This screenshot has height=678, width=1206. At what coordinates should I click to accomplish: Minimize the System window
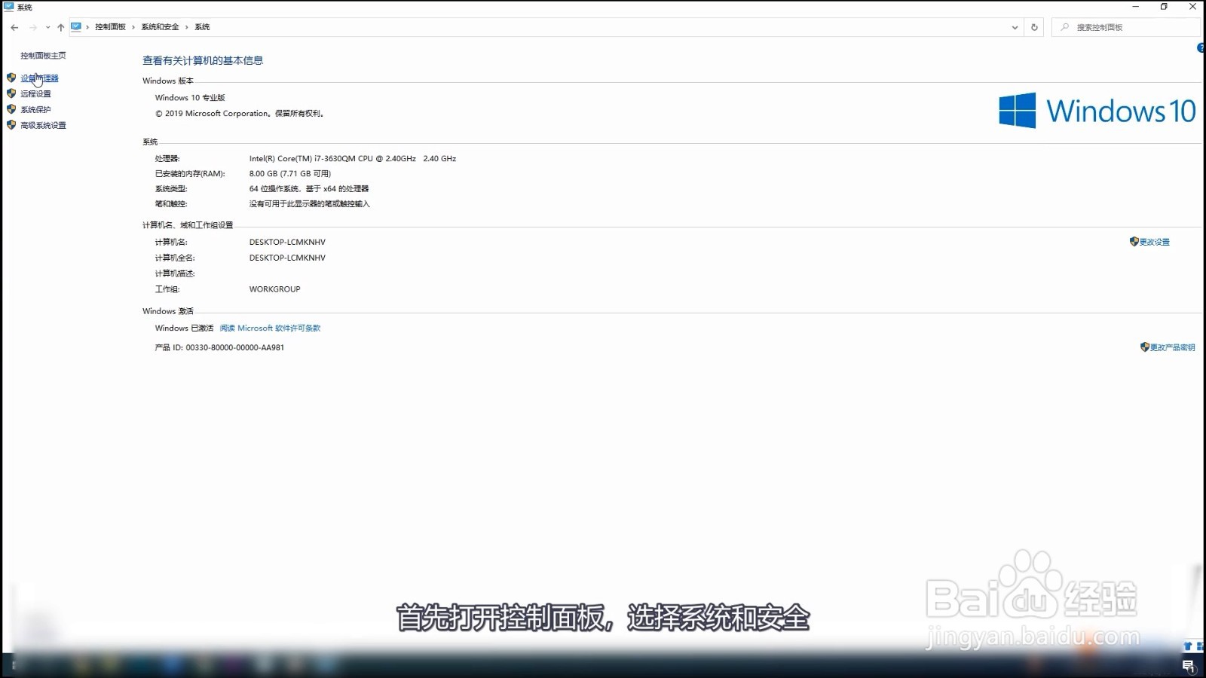(1135, 7)
